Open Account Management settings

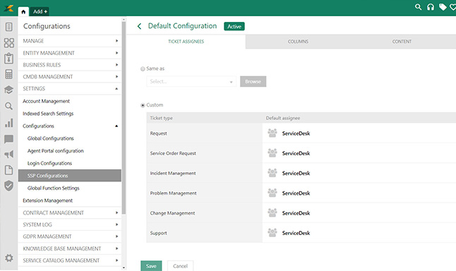[47, 101]
